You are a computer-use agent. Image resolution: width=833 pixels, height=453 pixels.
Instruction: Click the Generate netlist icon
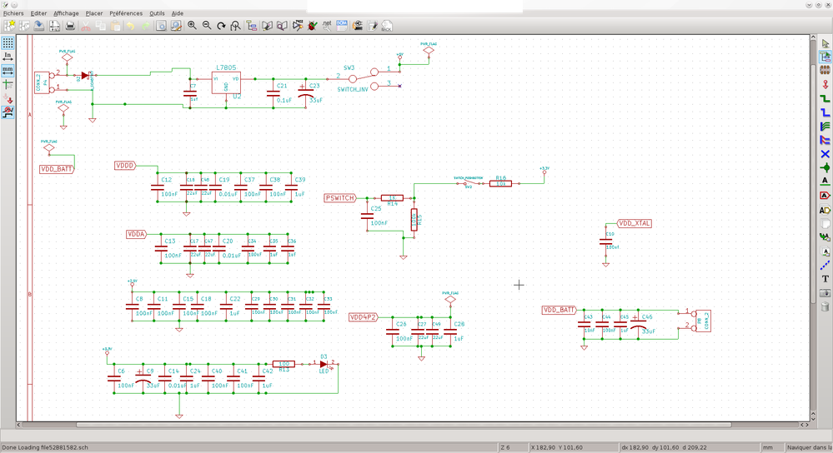327,26
